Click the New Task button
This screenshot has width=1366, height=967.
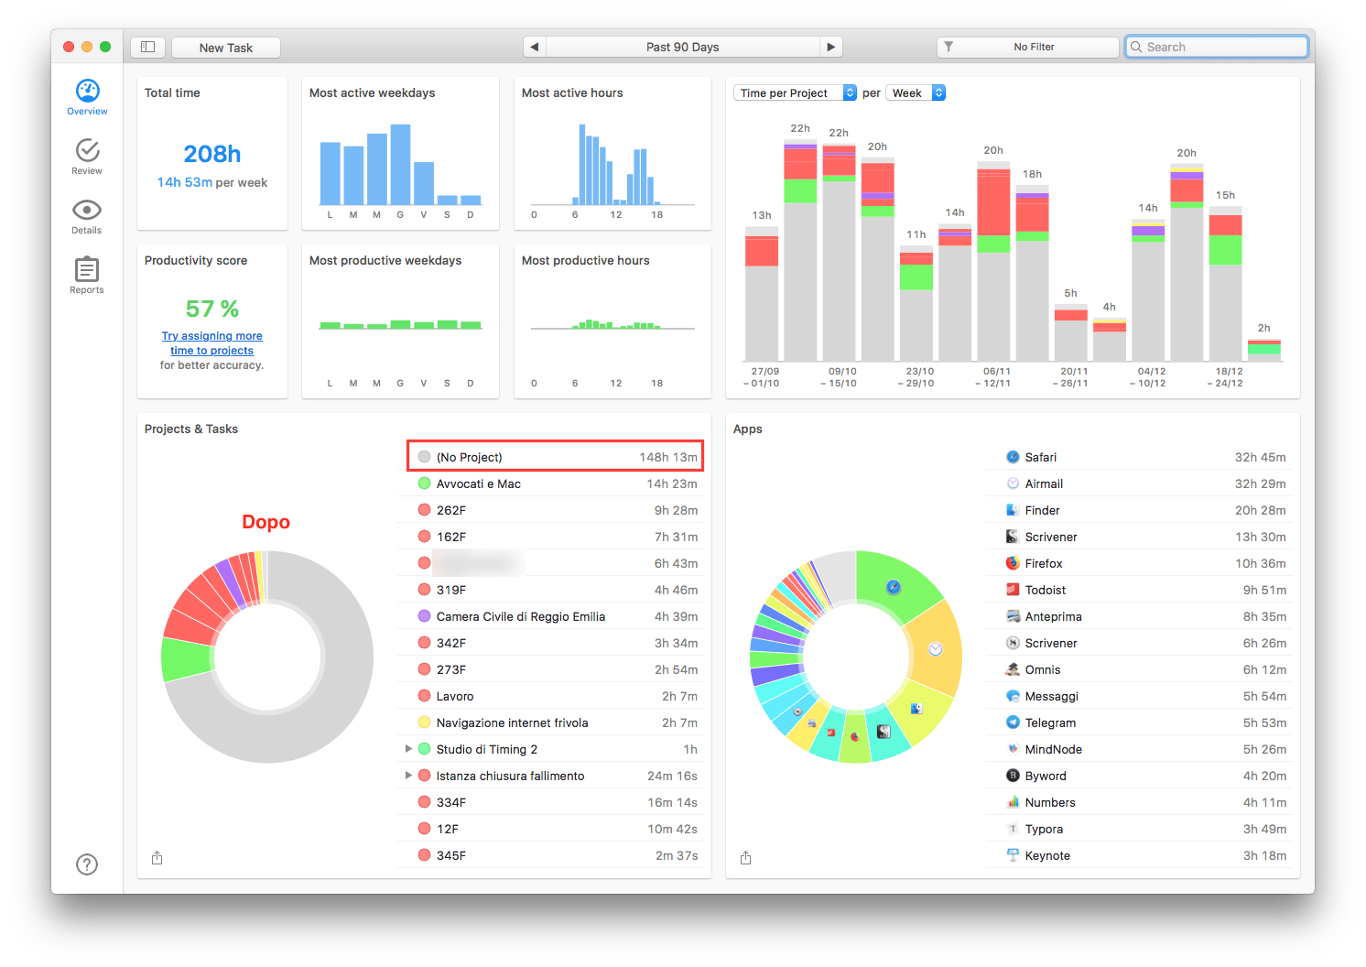coord(226,48)
